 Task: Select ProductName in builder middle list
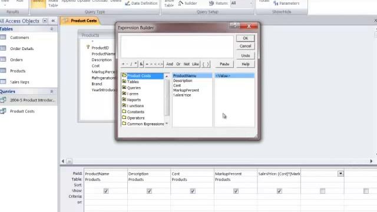pos(192,76)
